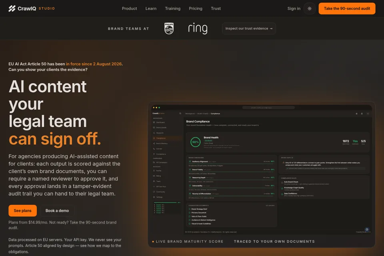Click the 'TRACED TO YOUR OWN DOCUMENTS' caption
384x256 pixels.
click(x=274, y=242)
